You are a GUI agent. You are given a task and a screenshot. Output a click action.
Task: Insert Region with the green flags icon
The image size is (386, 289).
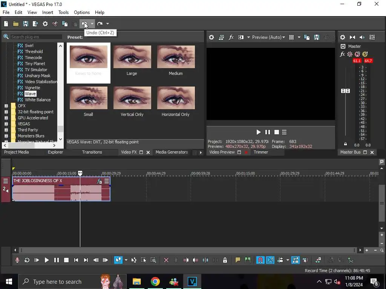pyautogui.click(x=247, y=260)
